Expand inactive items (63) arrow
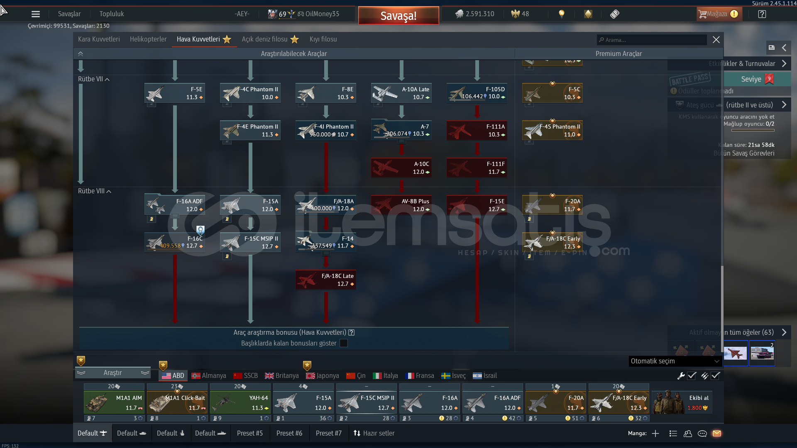The width and height of the screenshot is (797, 448). coord(784,333)
